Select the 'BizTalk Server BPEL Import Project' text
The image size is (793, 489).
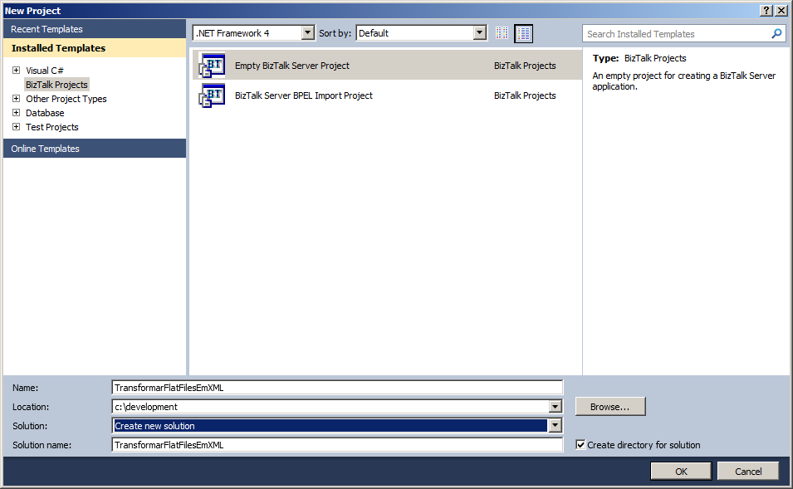(x=303, y=95)
